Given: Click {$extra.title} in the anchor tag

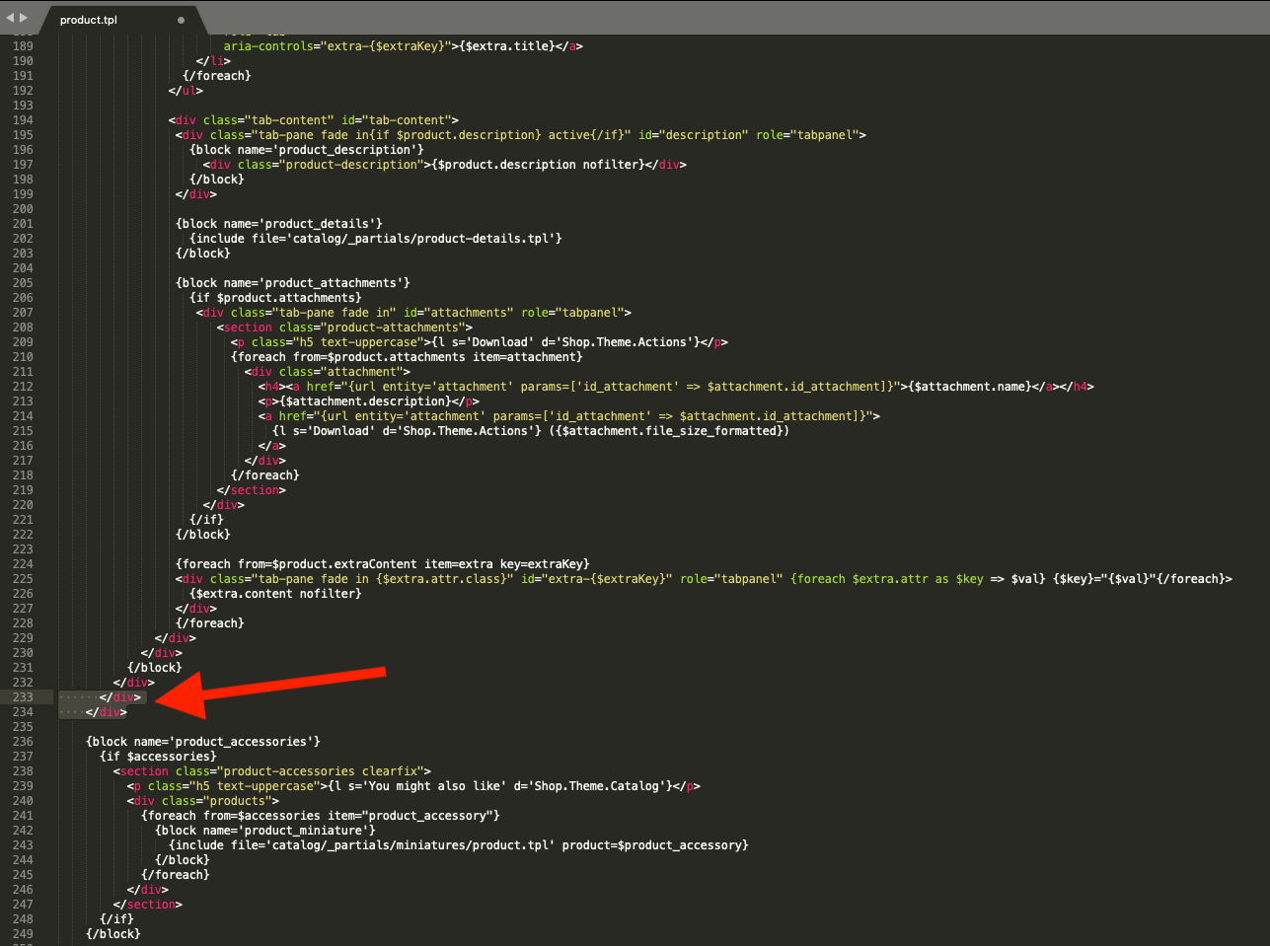Looking at the screenshot, I should point(507,46).
